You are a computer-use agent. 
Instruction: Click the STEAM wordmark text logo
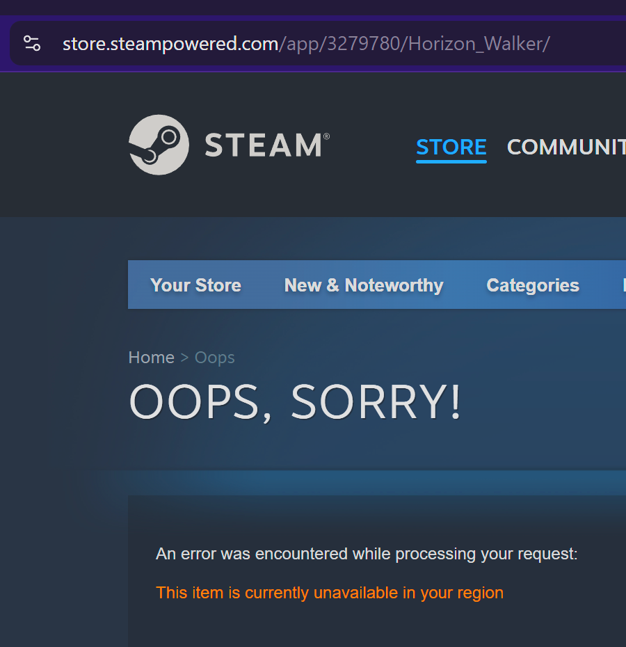[x=264, y=145]
